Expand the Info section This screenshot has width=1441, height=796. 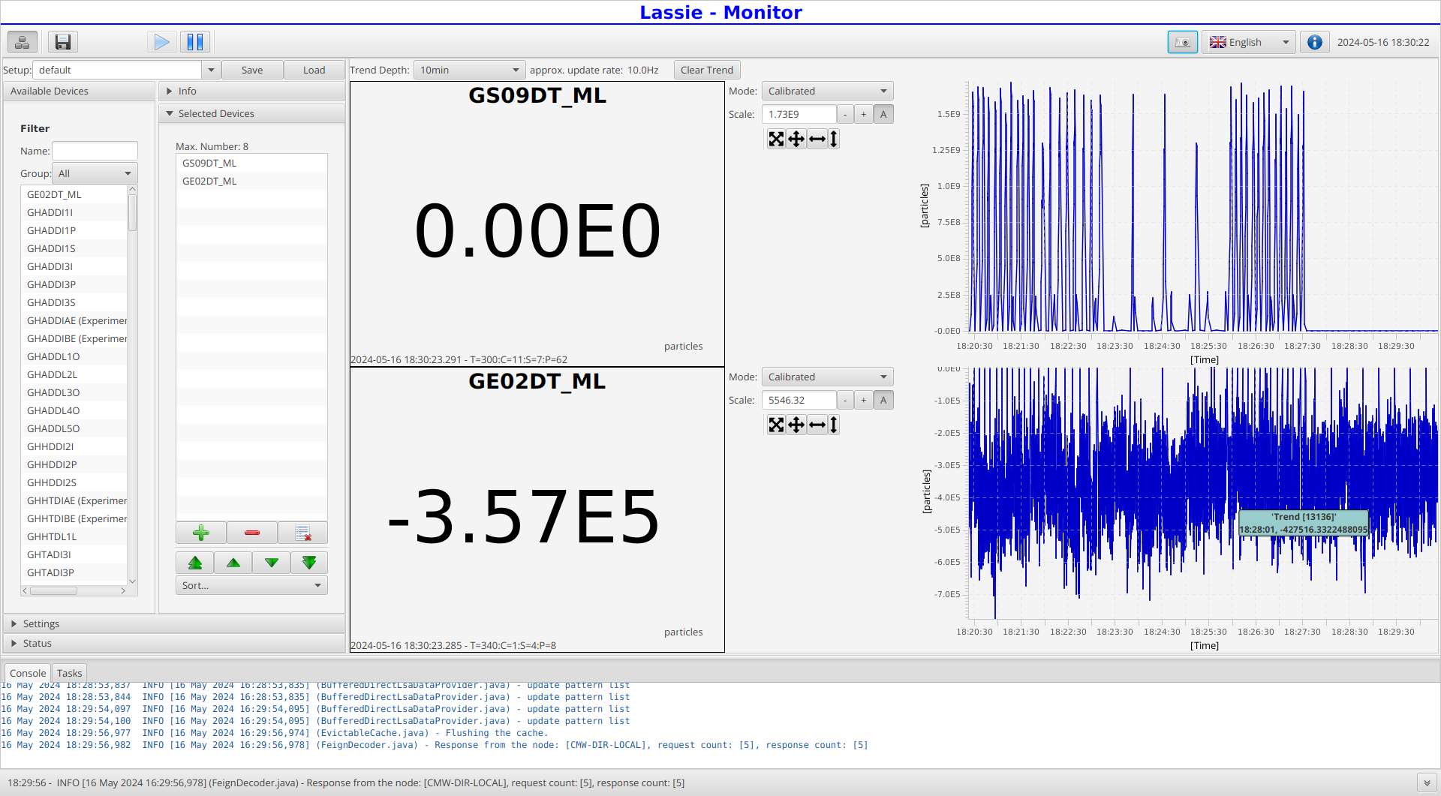coord(251,91)
